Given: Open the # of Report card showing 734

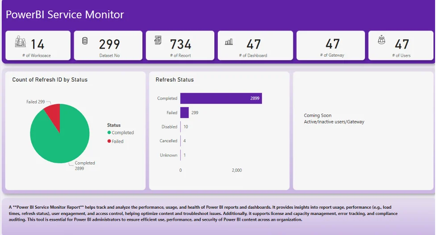Looking at the screenshot, I should (180, 45).
